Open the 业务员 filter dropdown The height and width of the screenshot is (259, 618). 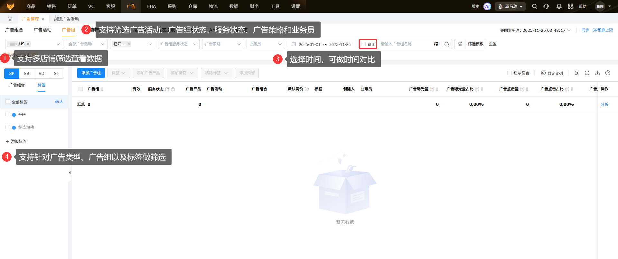pyautogui.click(x=266, y=44)
